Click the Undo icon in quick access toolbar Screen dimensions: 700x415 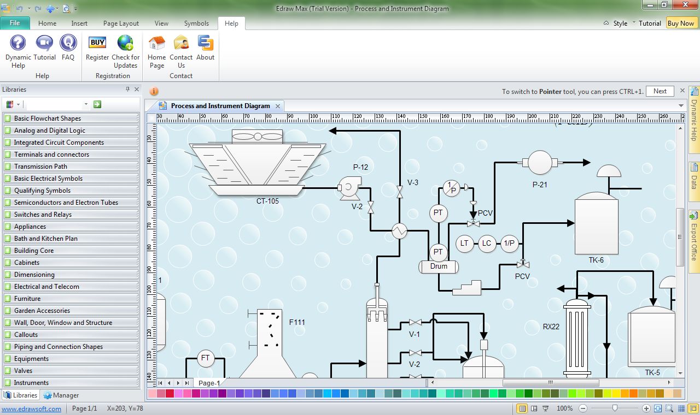coord(19,9)
